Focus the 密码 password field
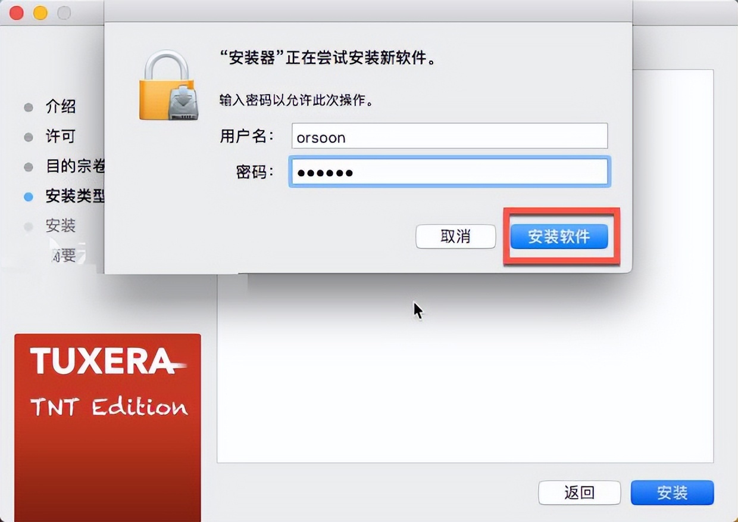 (449, 172)
